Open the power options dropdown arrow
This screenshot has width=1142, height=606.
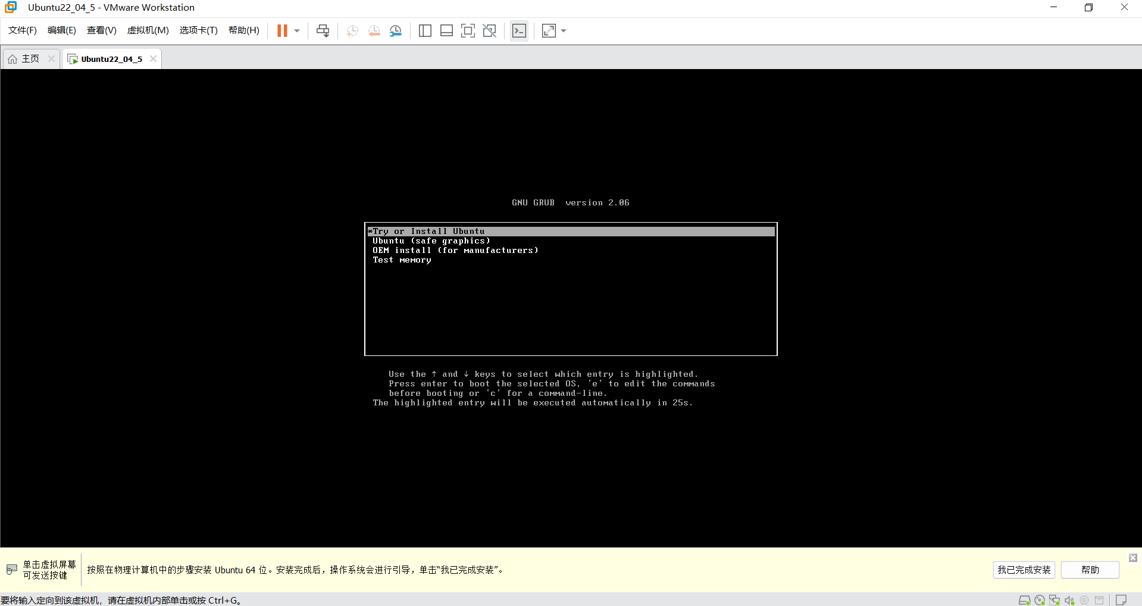[x=296, y=30]
